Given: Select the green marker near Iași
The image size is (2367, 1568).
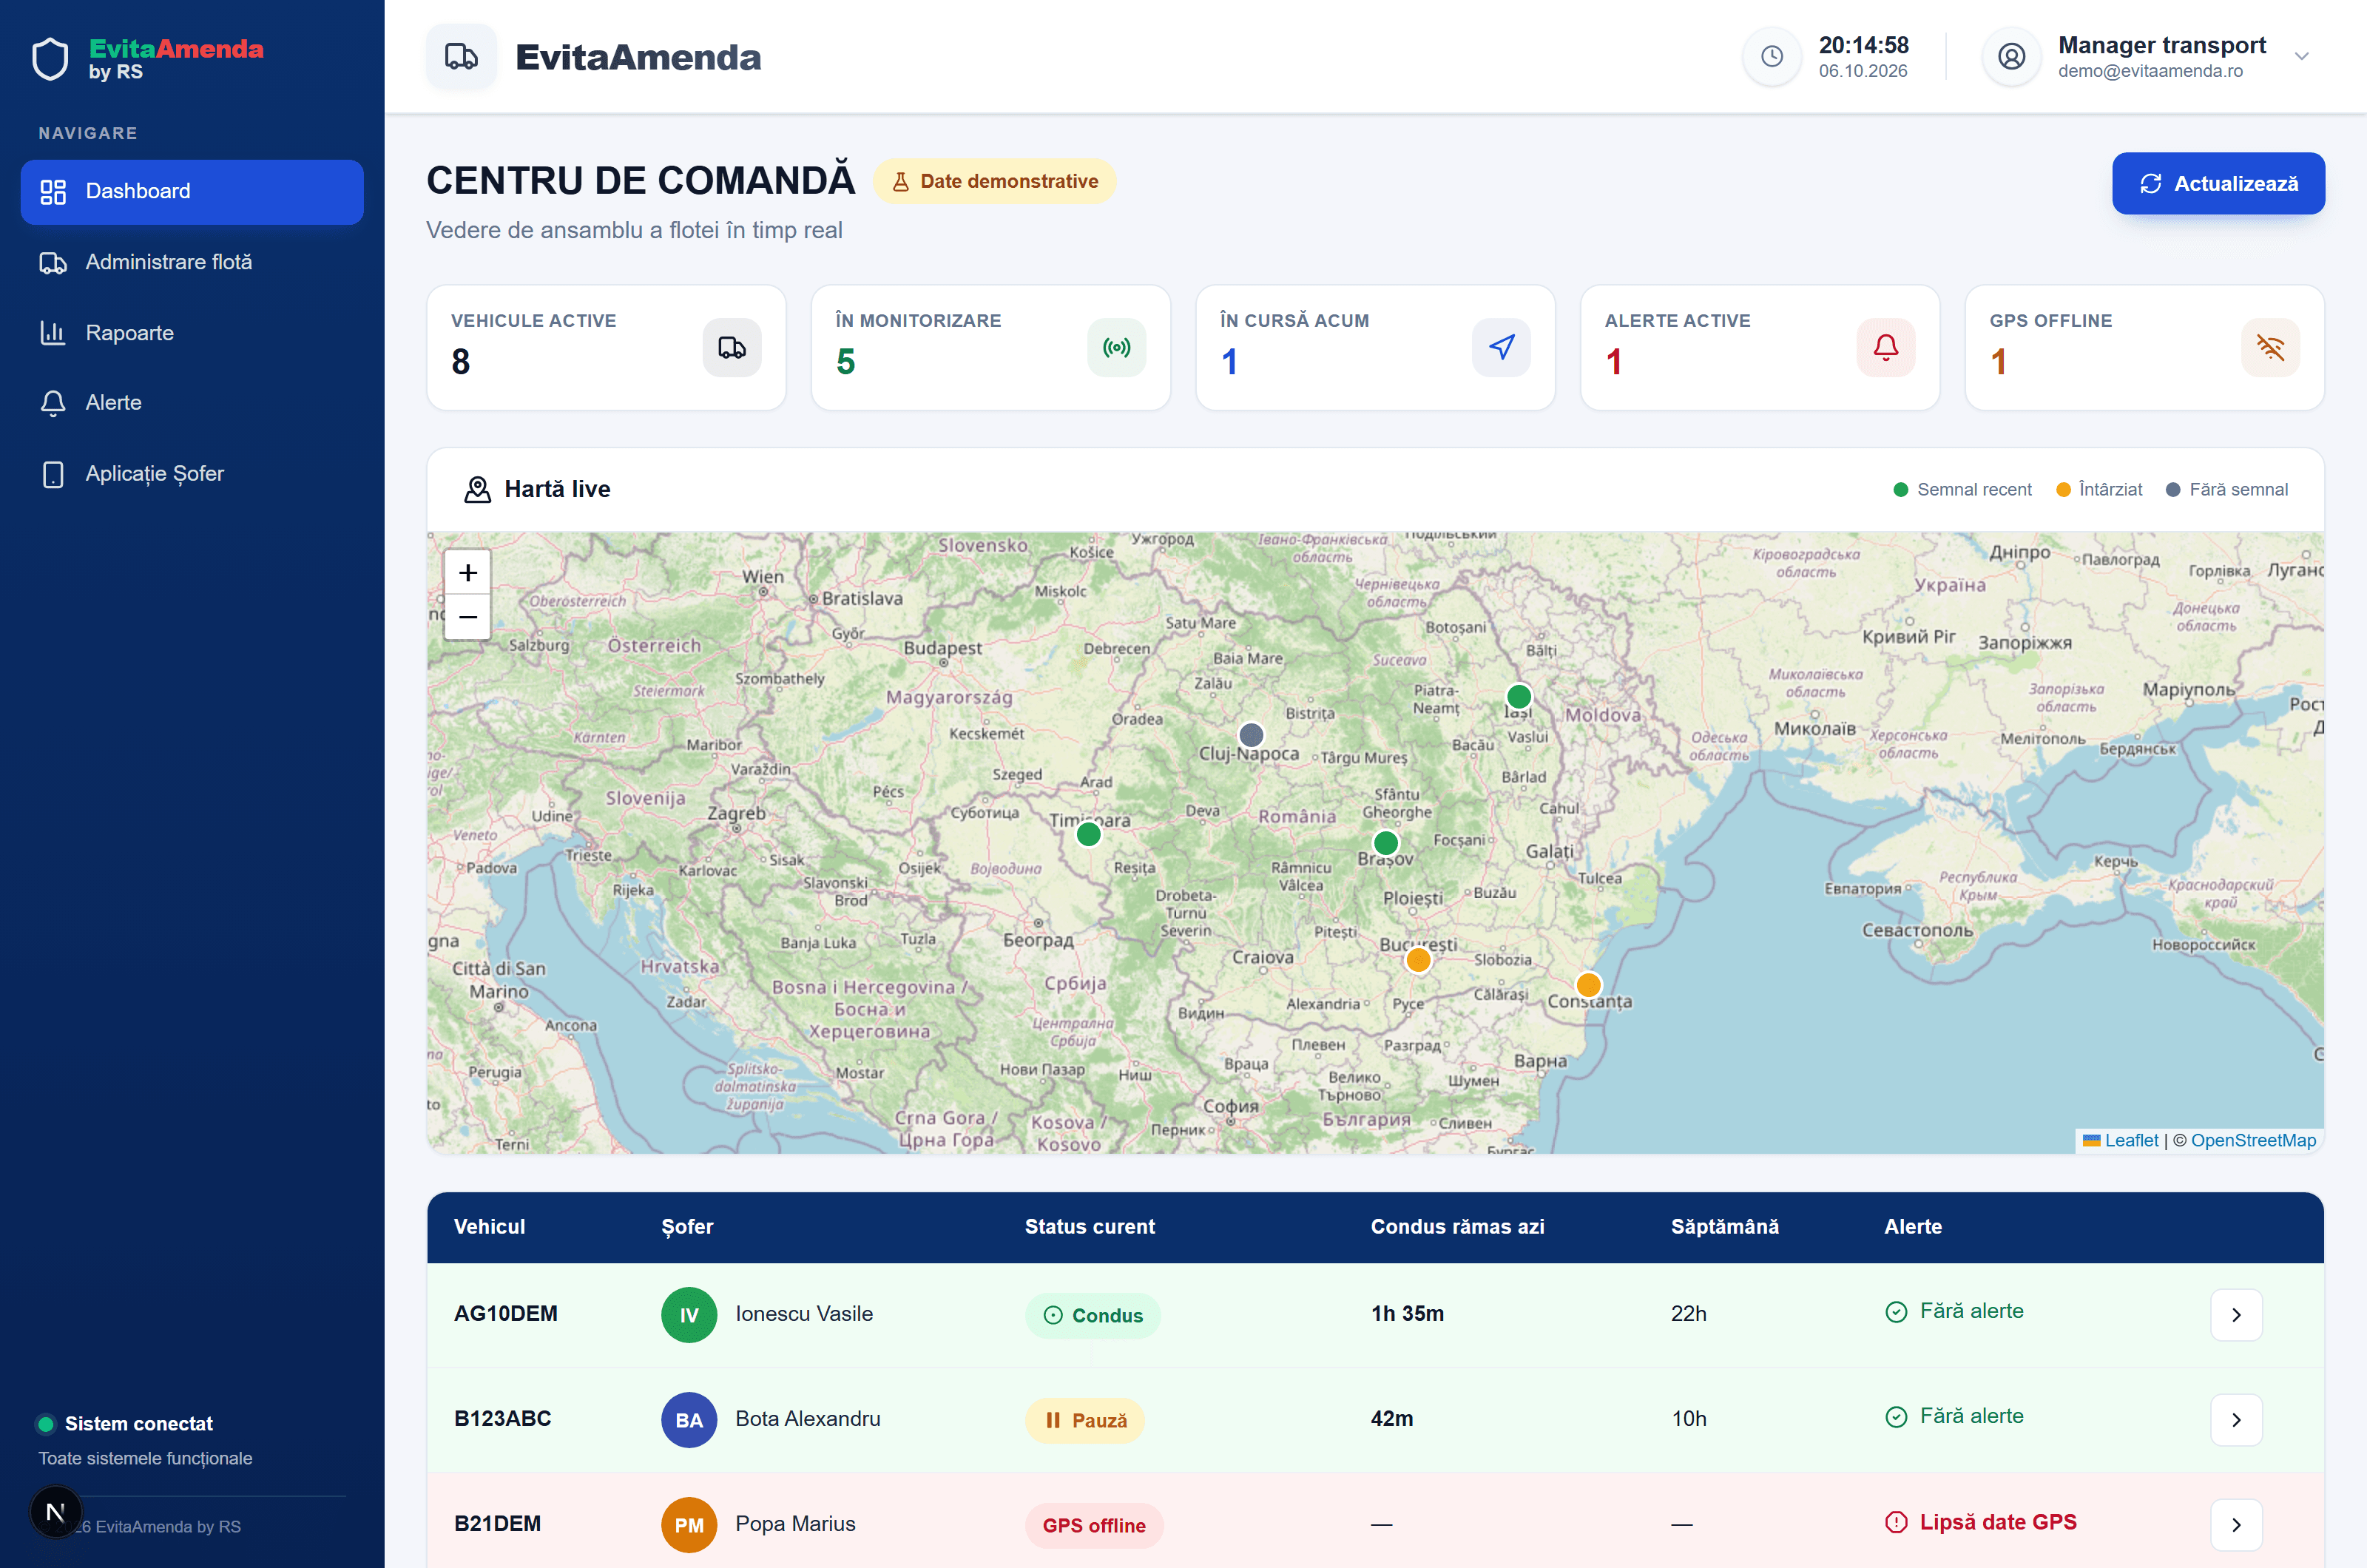Looking at the screenshot, I should [1519, 696].
